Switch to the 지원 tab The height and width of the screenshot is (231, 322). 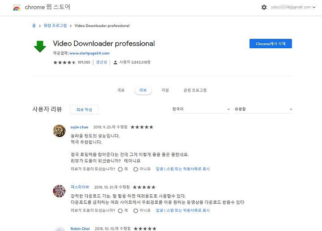(x=165, y=90)
